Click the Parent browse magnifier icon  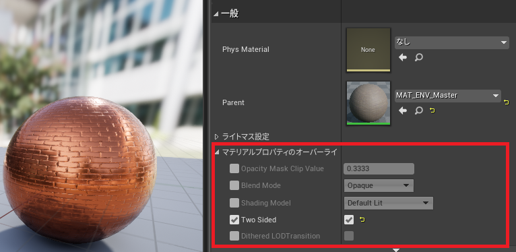pyautogui.click(x=418, y=111)
